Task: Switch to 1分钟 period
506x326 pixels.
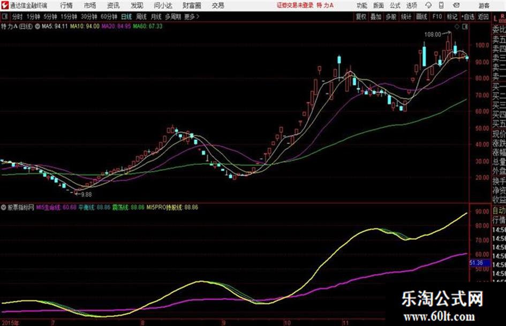Action: 33,17
